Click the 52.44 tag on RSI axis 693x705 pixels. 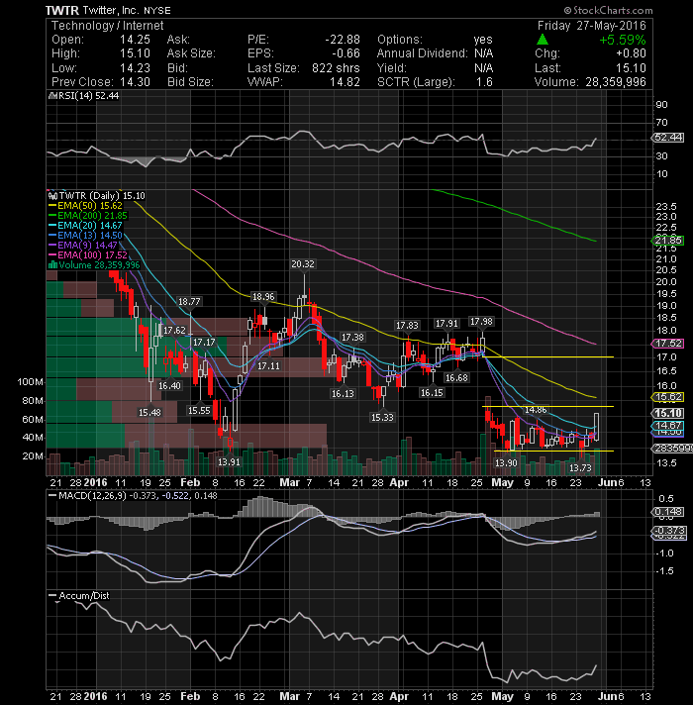pos(668,138)
